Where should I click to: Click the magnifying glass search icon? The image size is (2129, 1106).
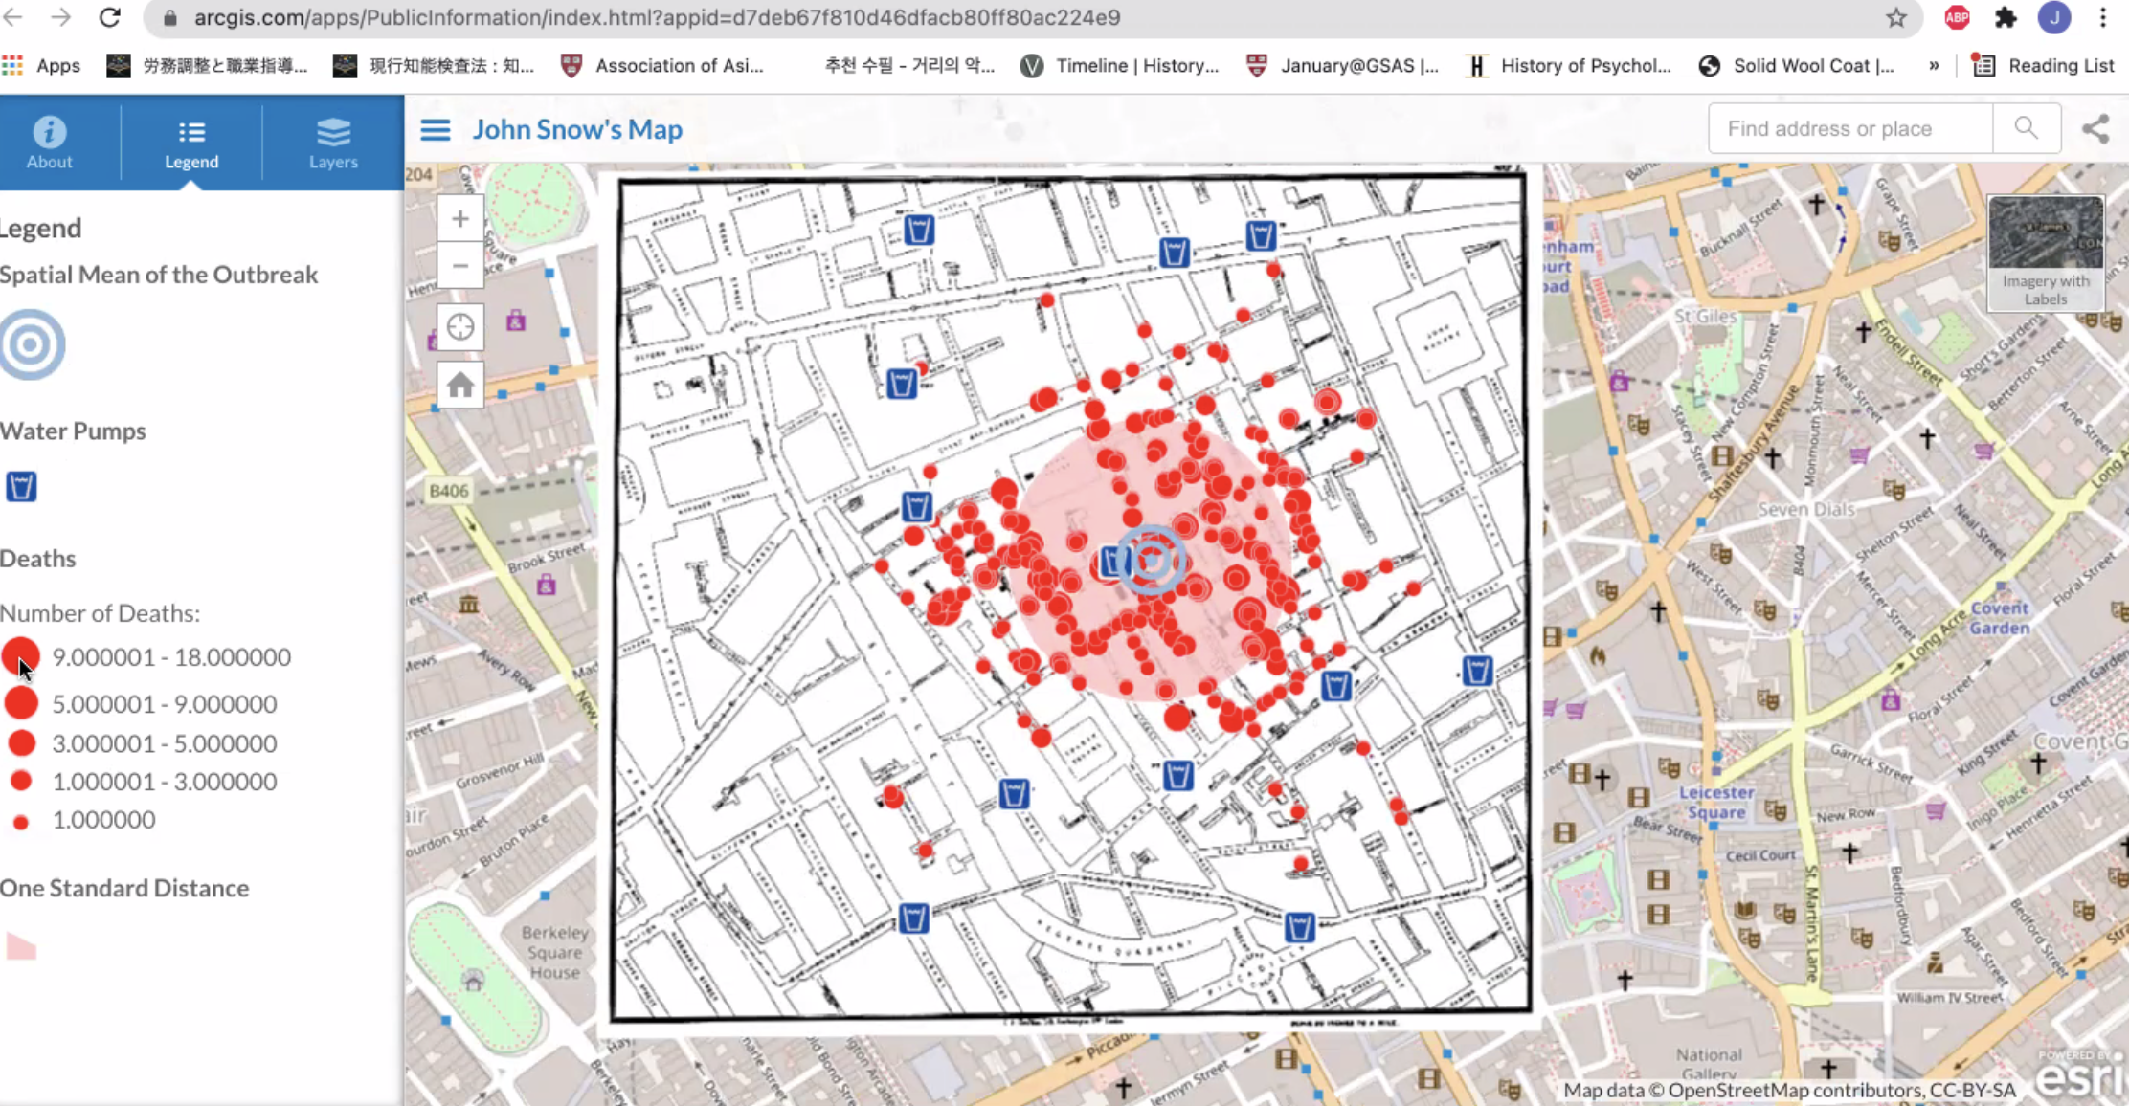pos(2026,128)
